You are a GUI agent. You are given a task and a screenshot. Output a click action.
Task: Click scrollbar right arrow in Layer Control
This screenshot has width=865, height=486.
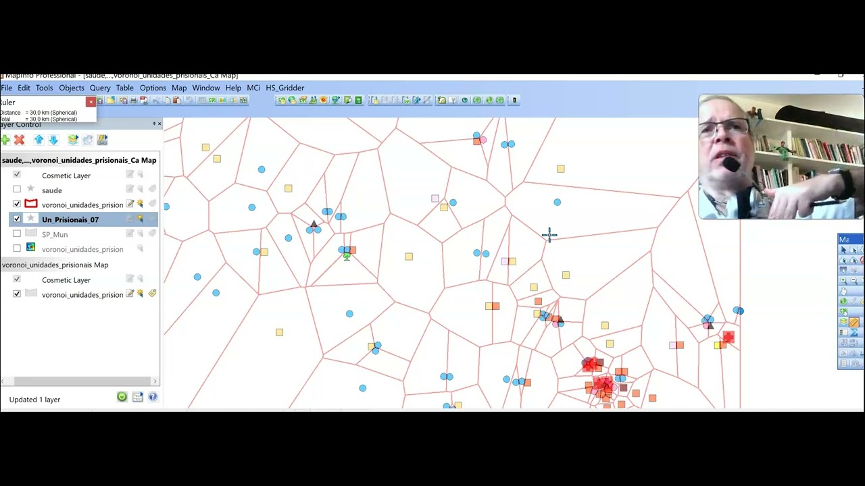click(x=155, y=381)
